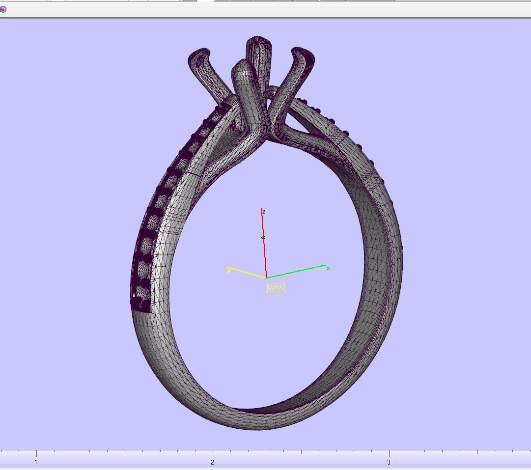Screen dimensions: 531x470
Task: Click the point marker on the Z axis
Action: tap(263, 237)
